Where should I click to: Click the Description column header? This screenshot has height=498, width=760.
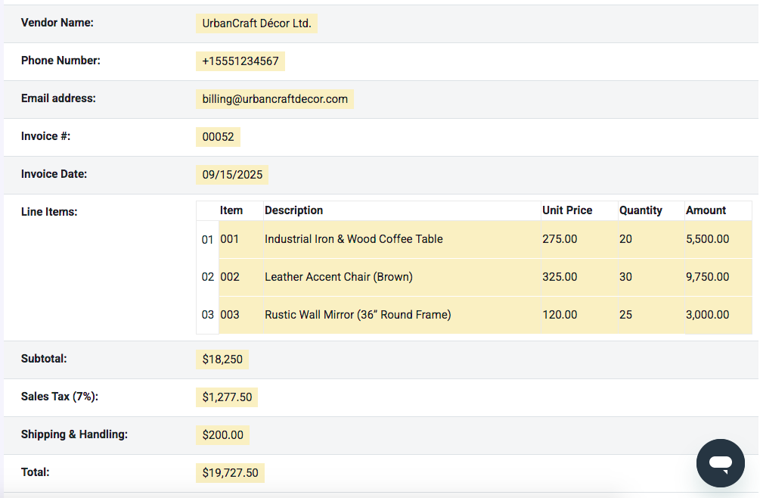(x=294, y=210)
